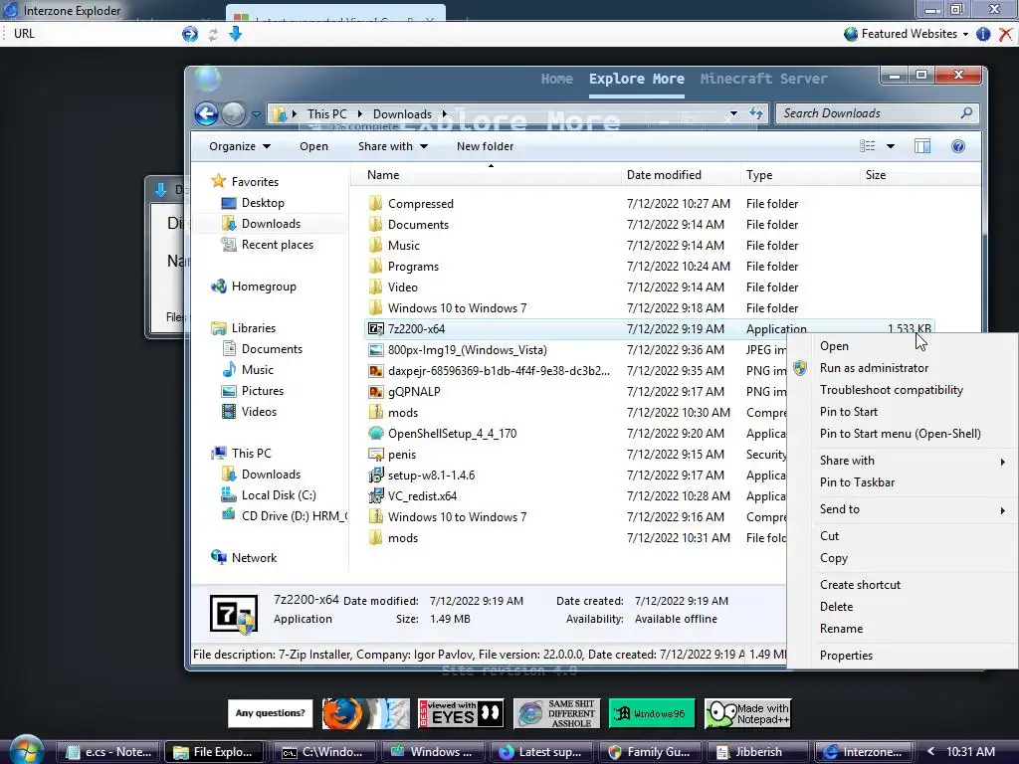Select the gQPNALP PNG file icon
1019x764 pixels.
pos(375,391)
